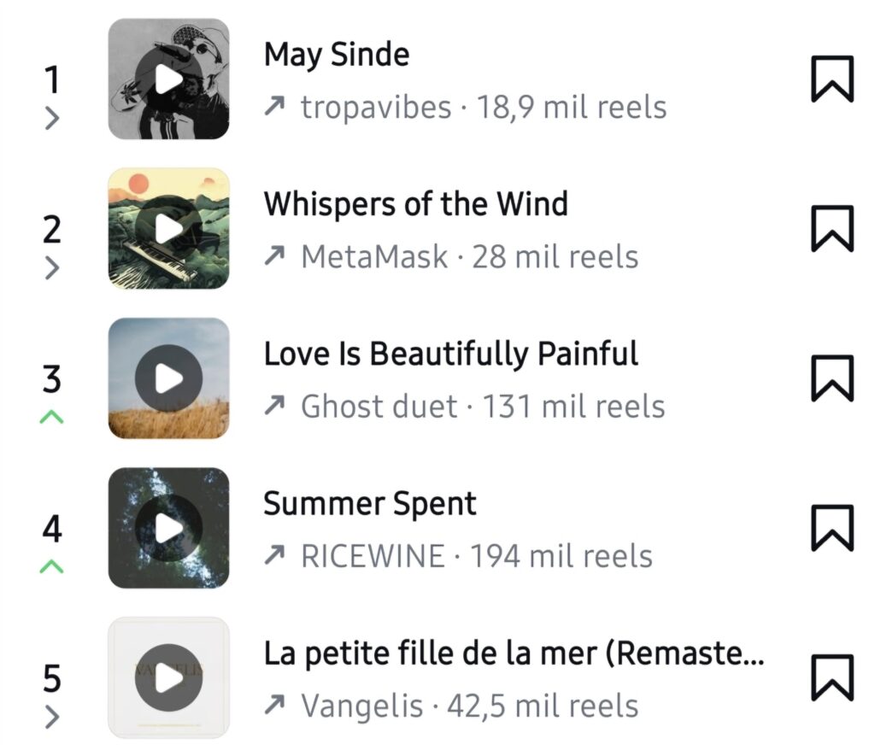Click green up arrow under rank four
Image resolution: width=875 pixels, height=750 pixels.
click(x=52, y=566)
